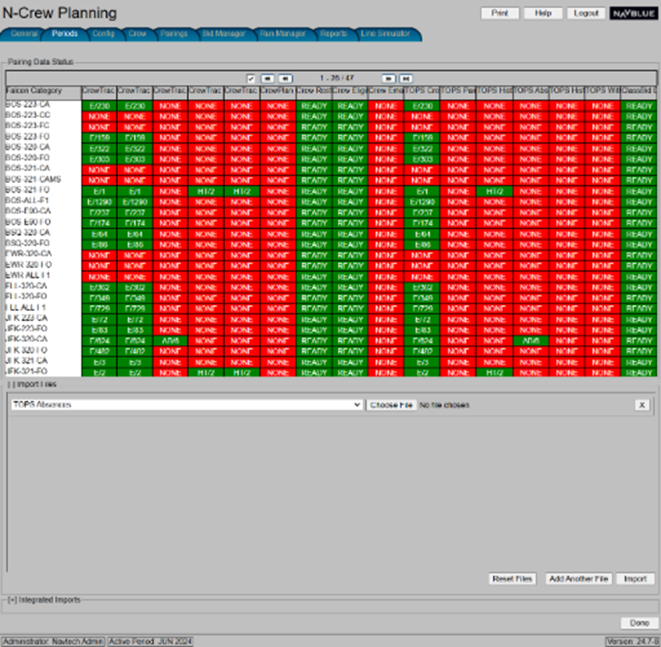Select the BOS-E90-CA row label
This screenshot has width=661, height=647.
point(28,211)
